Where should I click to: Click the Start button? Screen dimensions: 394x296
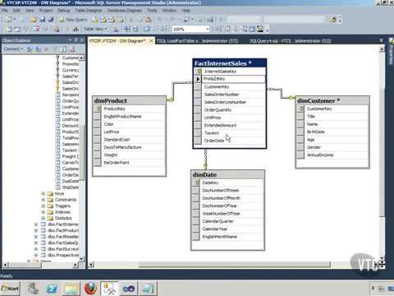coord(11,289)
